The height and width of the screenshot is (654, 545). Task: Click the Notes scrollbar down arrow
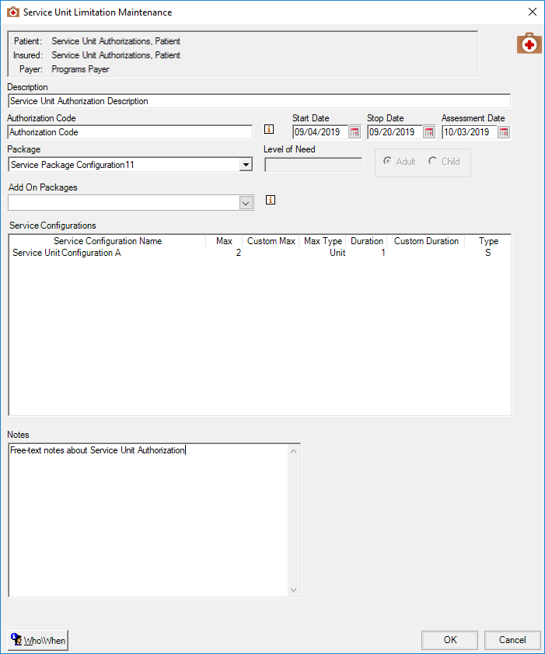point(294,589)
